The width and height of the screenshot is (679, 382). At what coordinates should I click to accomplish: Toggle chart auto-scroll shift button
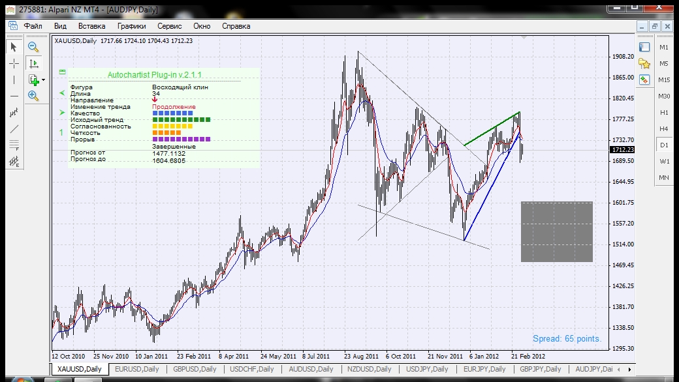coord(33,63)
